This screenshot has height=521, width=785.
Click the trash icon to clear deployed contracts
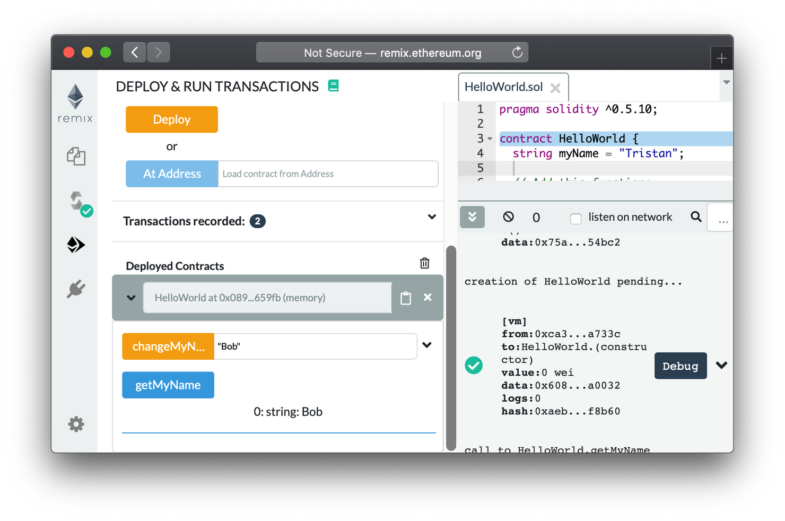click(424, 263)
